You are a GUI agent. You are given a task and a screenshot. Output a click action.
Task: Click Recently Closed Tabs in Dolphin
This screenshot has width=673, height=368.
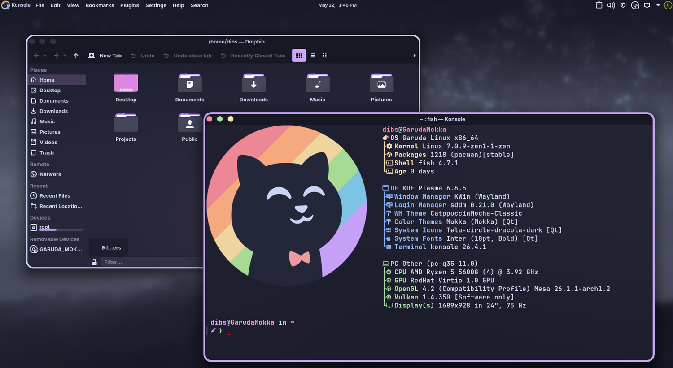[x=253, y=56]
